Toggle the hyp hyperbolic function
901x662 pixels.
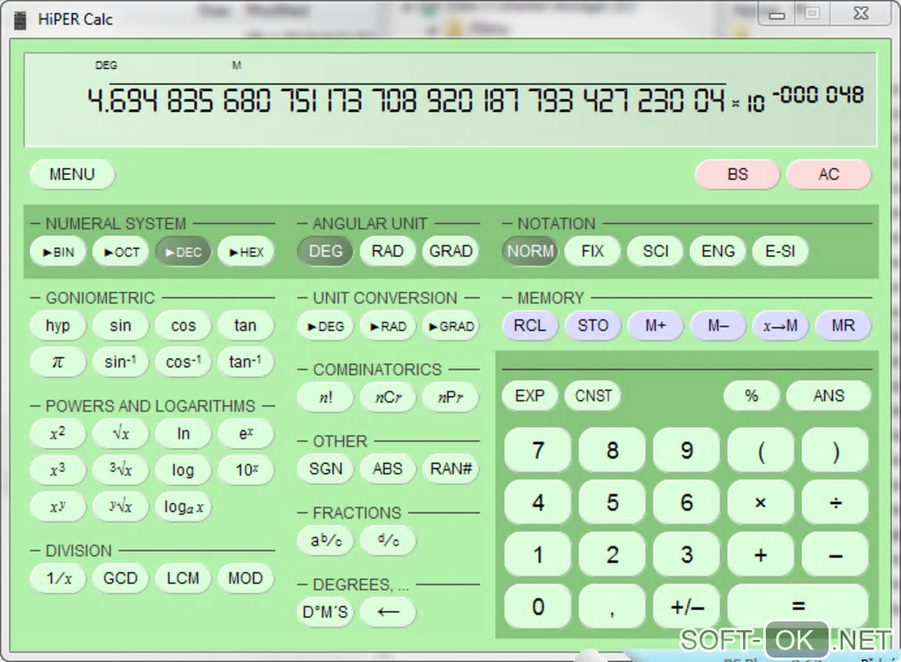(x=58, y=326)
